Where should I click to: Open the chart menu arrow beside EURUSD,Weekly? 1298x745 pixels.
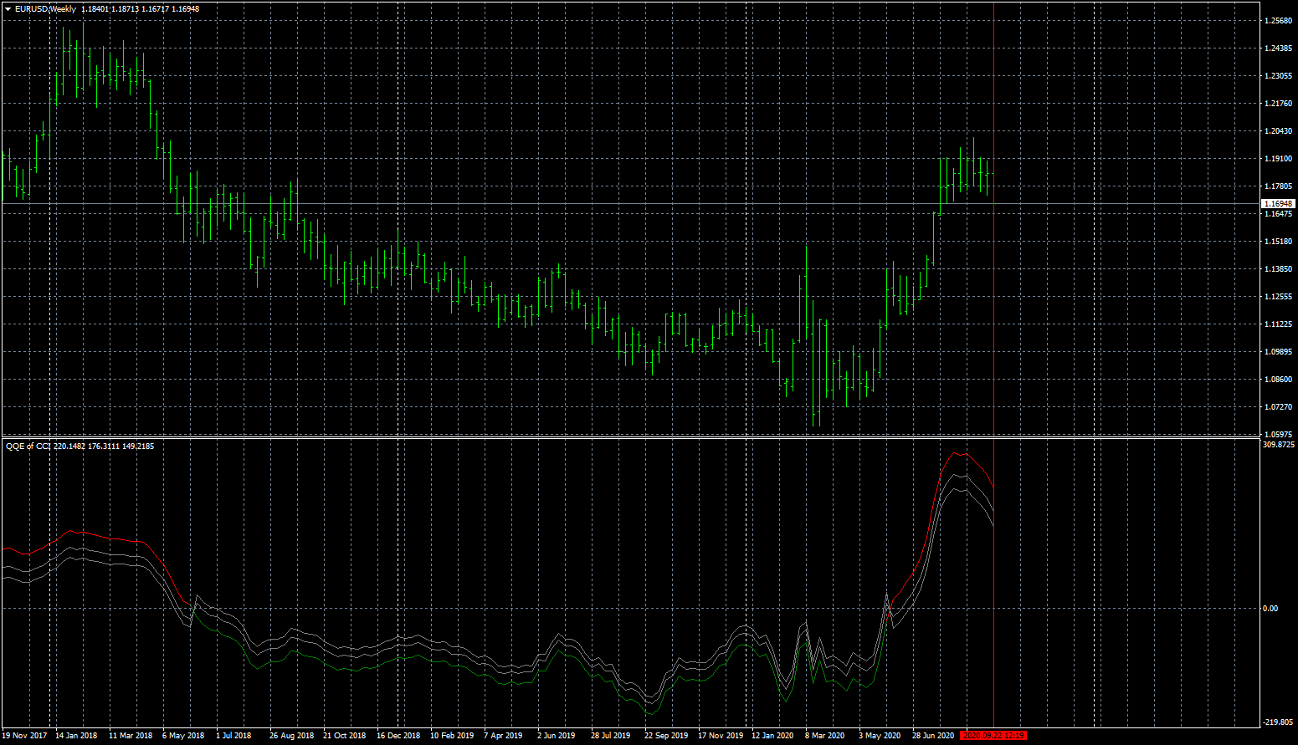(x=8, y=9)
